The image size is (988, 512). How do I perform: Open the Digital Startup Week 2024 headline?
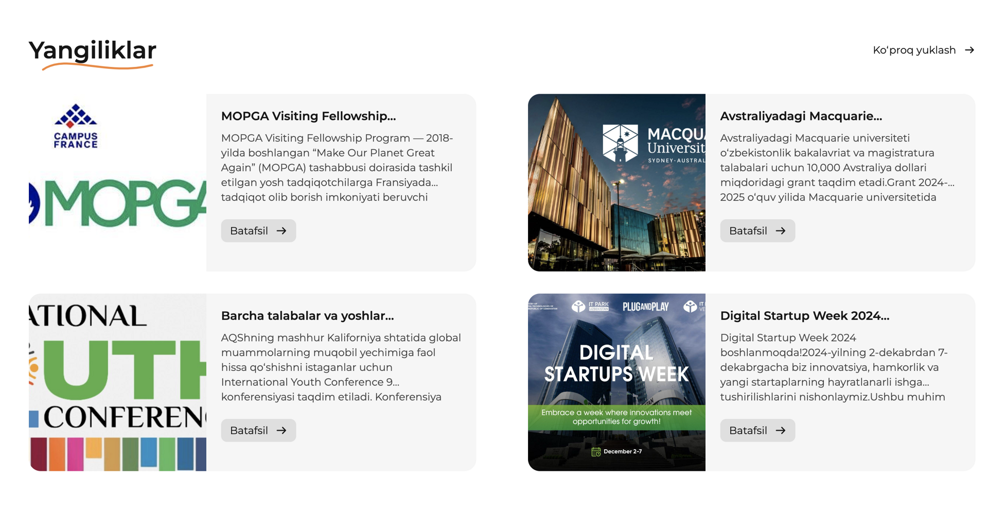(804, 316)
